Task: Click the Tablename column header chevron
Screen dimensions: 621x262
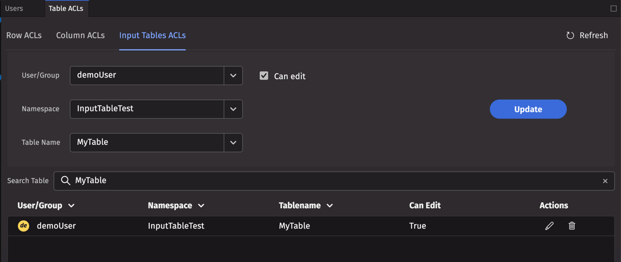Action: tap(330, 206)
